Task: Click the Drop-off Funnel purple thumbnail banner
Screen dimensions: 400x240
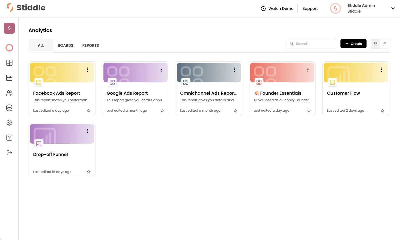Action: (x=62, y=134)
